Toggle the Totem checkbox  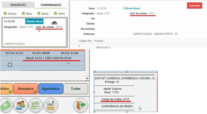tap(55, 13)
